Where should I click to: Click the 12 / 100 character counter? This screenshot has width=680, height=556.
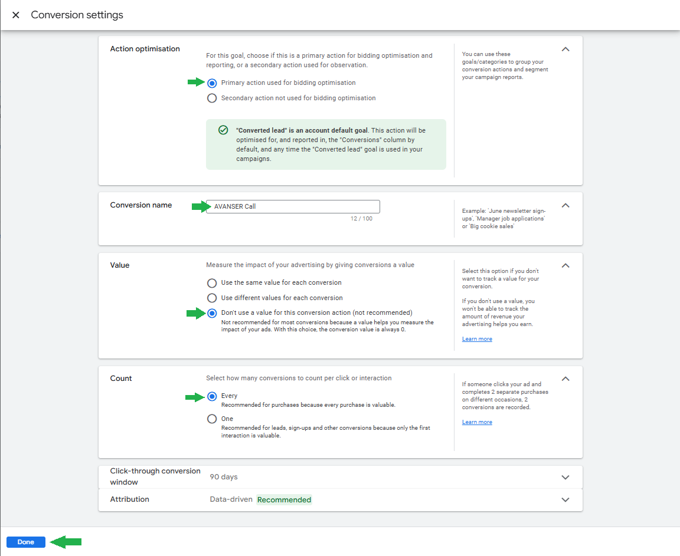coord(362,219)
